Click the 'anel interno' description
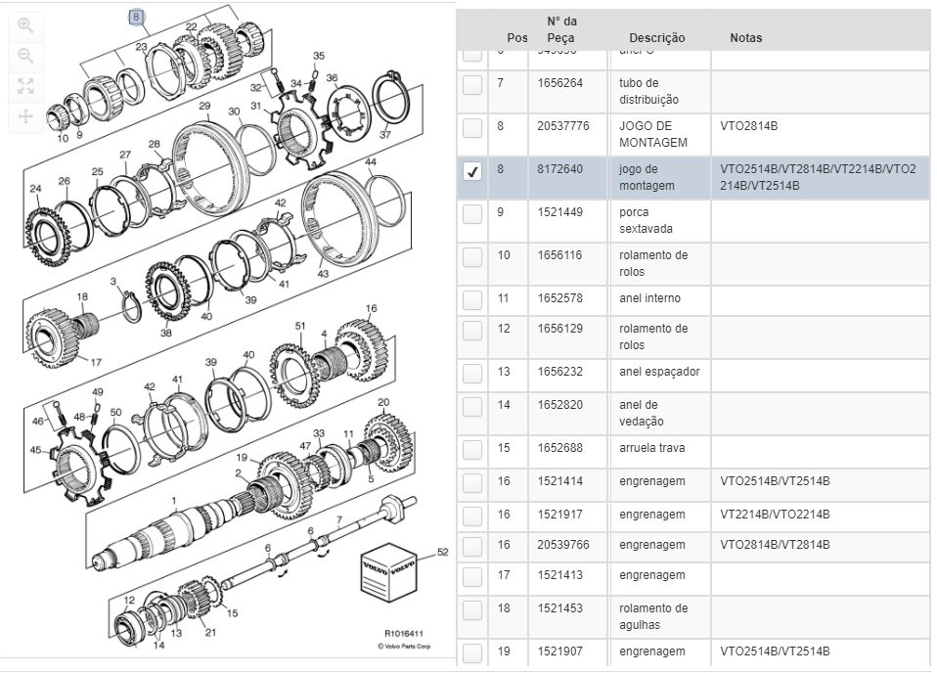The width and height of the screenshot is (937, 673). (650, 298)
